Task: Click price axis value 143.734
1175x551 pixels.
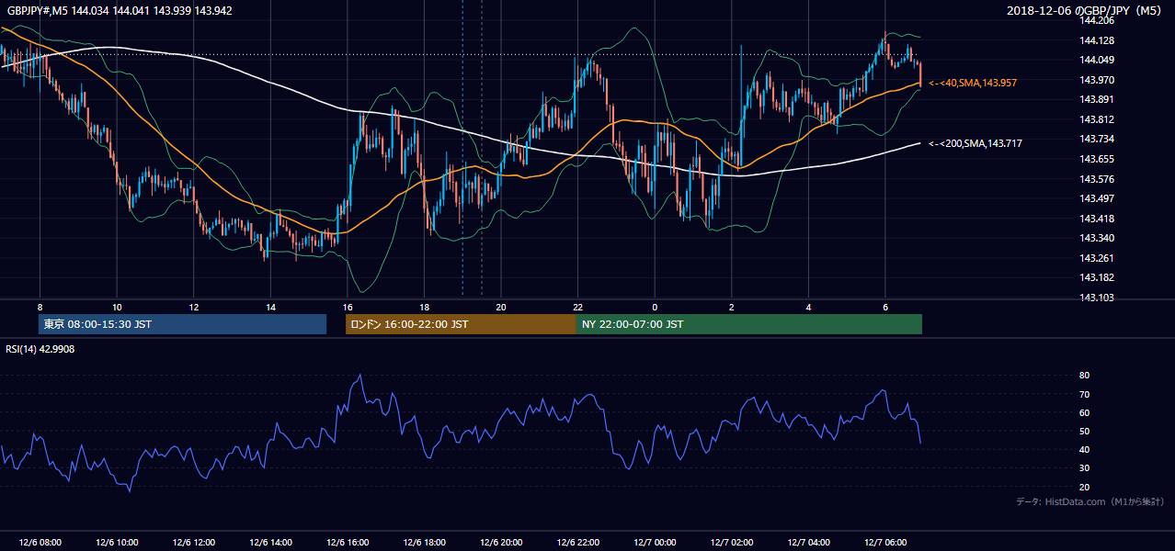Action: pos(1096,139)
